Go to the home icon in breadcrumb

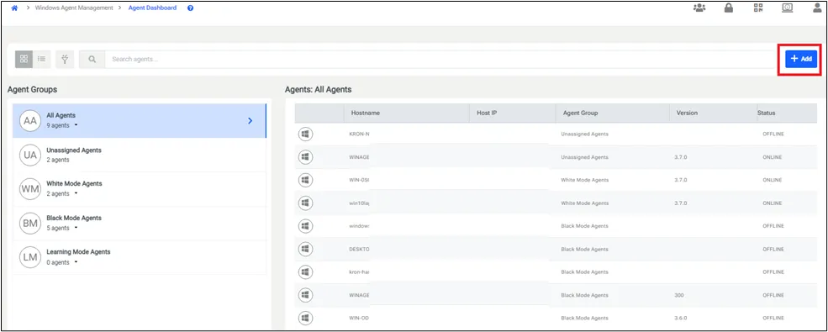[x=14, y=8]
